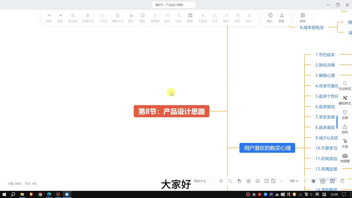Image resolution: width=352 pixels, height=198 pixels.
Task: Open the source code view icon
Action: [x=323, y=181]
